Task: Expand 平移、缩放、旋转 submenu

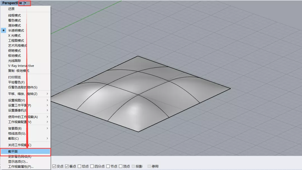Action: click(26, 94)
